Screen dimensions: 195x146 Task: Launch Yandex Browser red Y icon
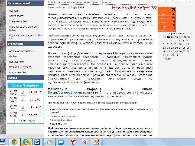(73, 142)
